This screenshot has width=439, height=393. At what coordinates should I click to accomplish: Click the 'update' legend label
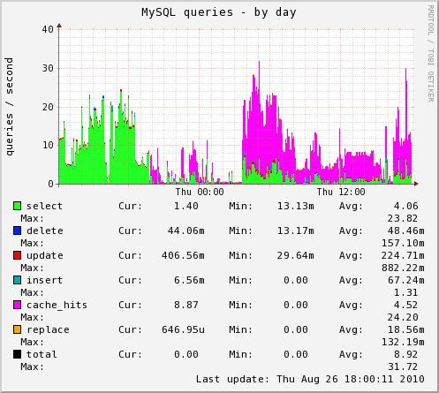[45, 256]
